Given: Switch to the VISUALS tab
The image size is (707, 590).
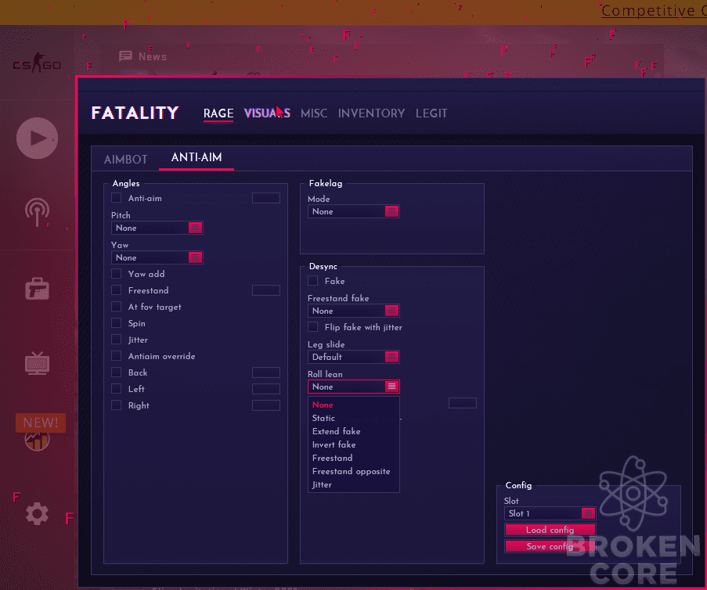Looking at the screenshot, I should pyautogui.click(x=267, y=113).
